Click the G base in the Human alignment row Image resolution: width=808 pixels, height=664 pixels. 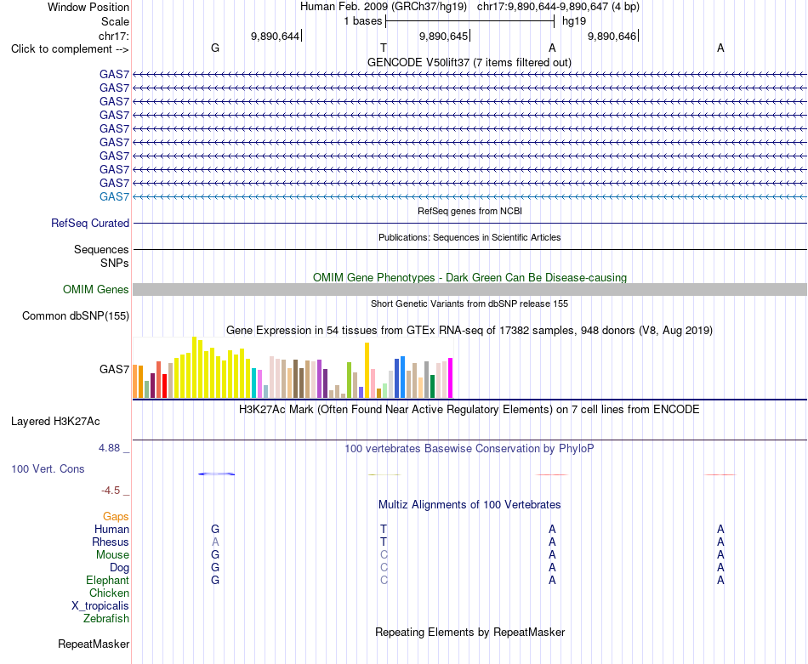[x=215, y=529]
